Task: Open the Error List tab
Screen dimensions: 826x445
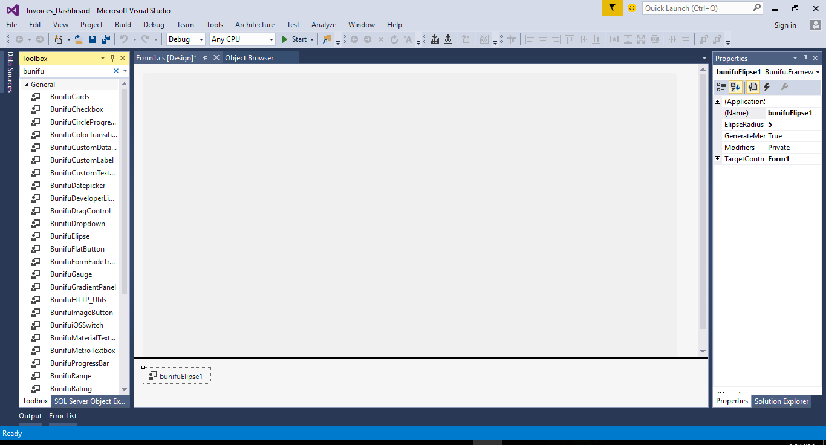Action: tap(63, 416)
